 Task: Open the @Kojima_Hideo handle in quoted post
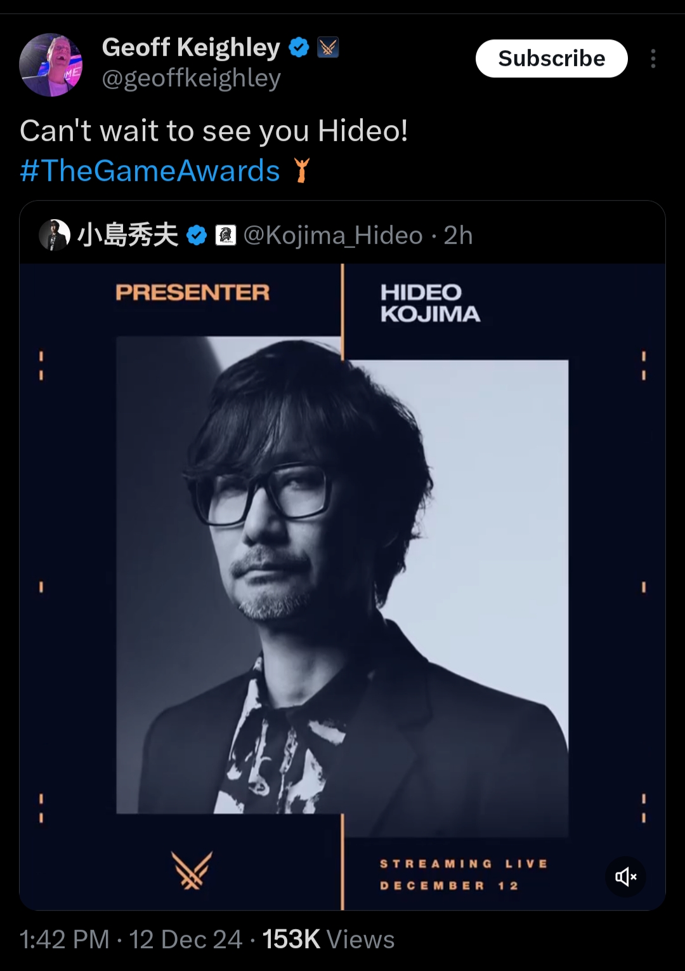pyautogui.click(x=333, y=236)
